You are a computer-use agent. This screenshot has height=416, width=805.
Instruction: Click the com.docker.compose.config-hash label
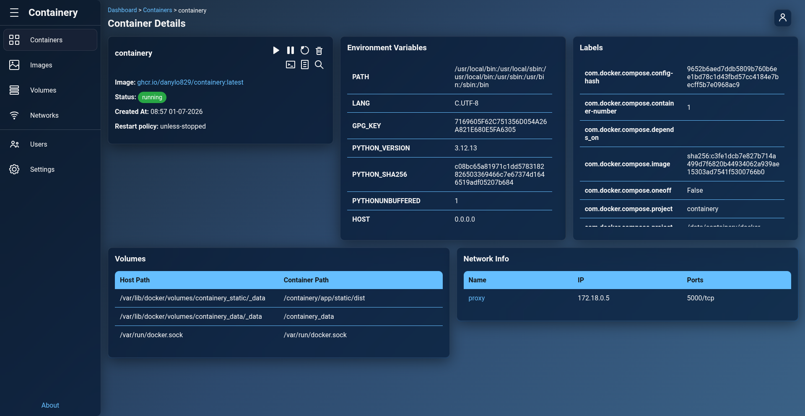pos(628,77)
